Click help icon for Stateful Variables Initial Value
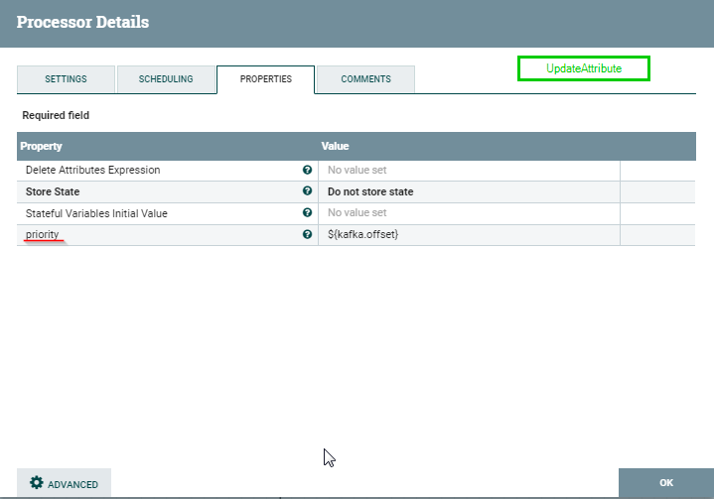The height and width of the screenshot is (499, 714). (x=308, y=212)
